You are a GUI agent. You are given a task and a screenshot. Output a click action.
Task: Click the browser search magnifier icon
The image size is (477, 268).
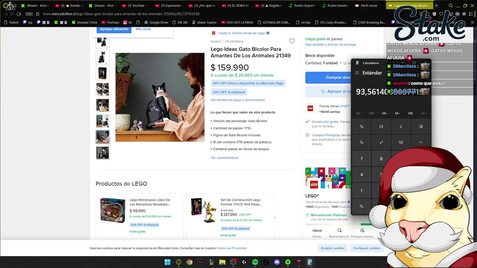click(x=451, y=6)
